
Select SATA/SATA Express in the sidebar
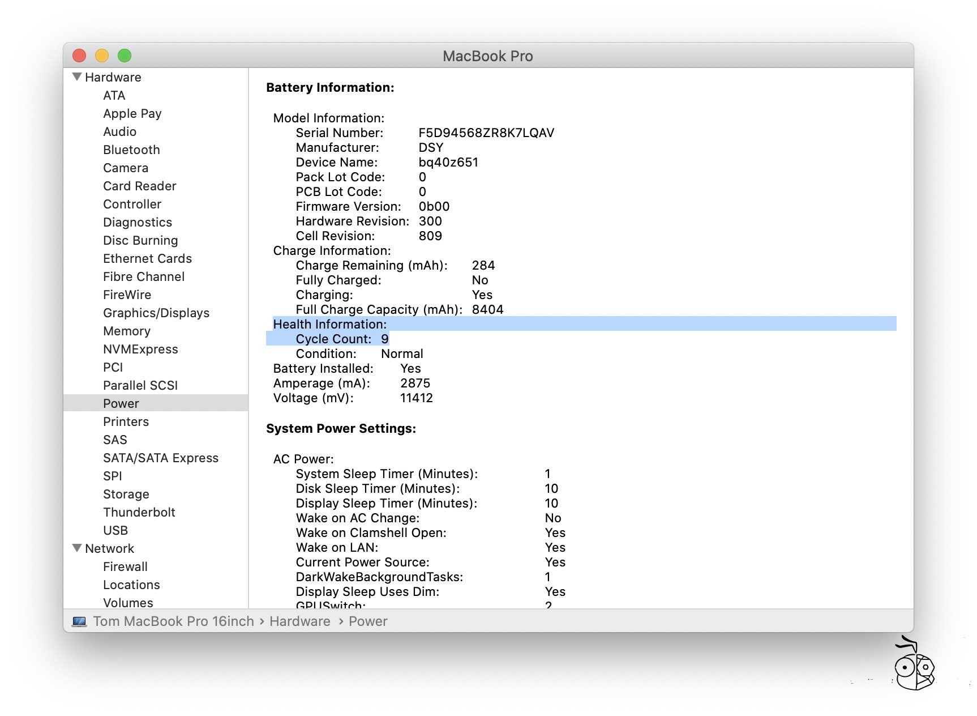[161, 458]
